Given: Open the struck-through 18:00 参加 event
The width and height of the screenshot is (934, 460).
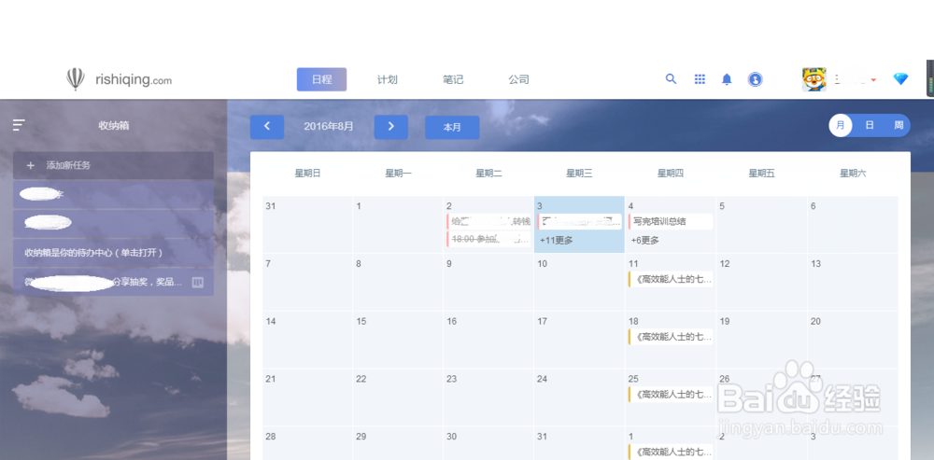Looking at the screenshot, I should pos(488,240).
